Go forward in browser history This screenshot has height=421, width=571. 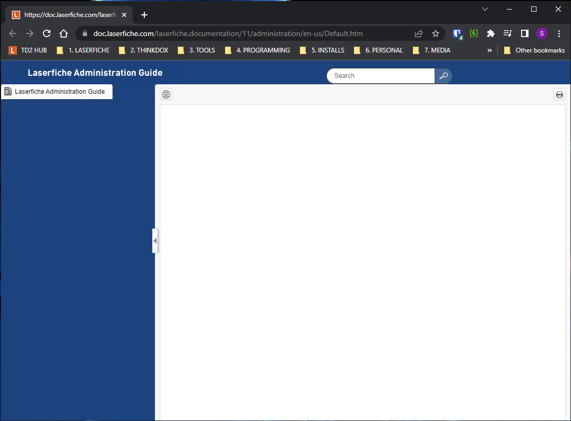[x=30, y=33]
